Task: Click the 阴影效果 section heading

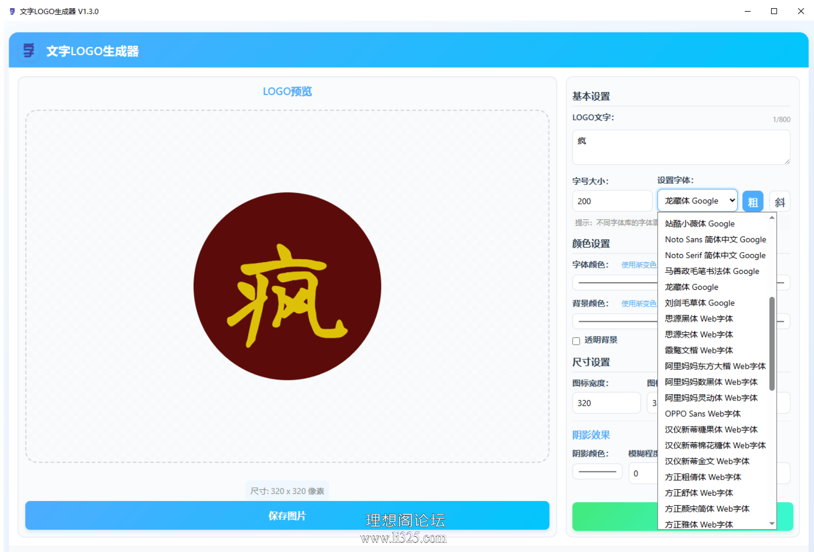Action: [x=591, y=435]
